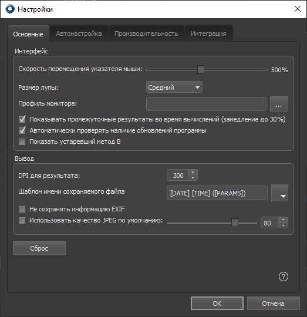Screen dimensions: 307x317
Task: Click the Сброс button
Action: click(39, 248)
